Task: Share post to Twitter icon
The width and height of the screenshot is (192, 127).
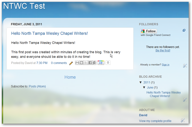Action: (x=85, y=63)
